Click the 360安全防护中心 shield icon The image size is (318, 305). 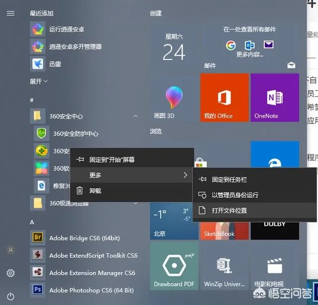[x=41, y=133]
